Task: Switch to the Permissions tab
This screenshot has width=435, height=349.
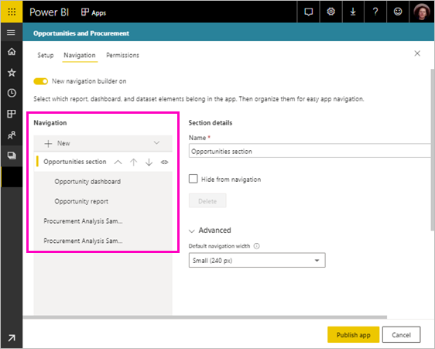Action: [122, 55]
